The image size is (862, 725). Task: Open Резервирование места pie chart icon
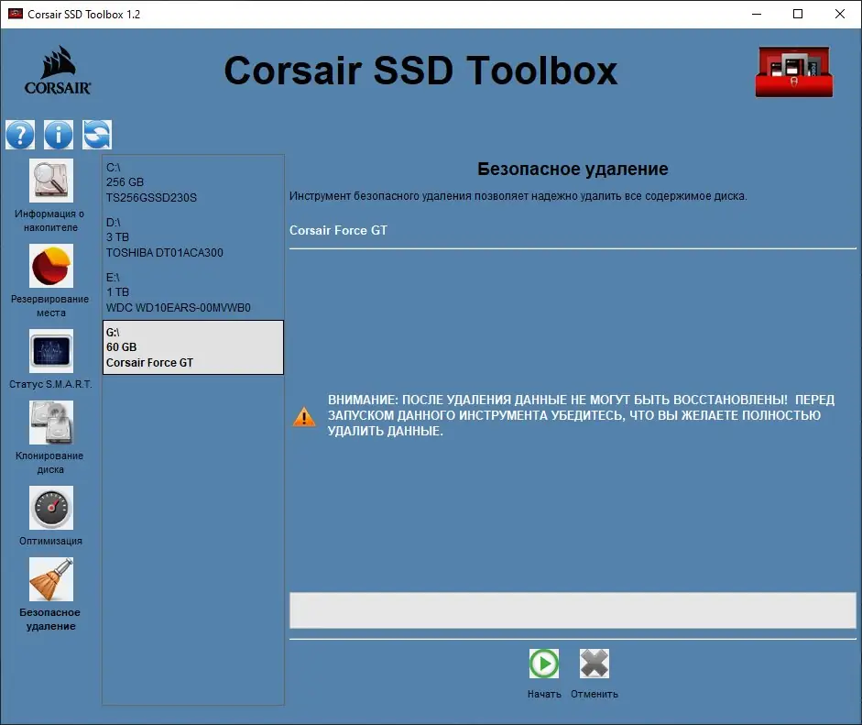(51, 266)
